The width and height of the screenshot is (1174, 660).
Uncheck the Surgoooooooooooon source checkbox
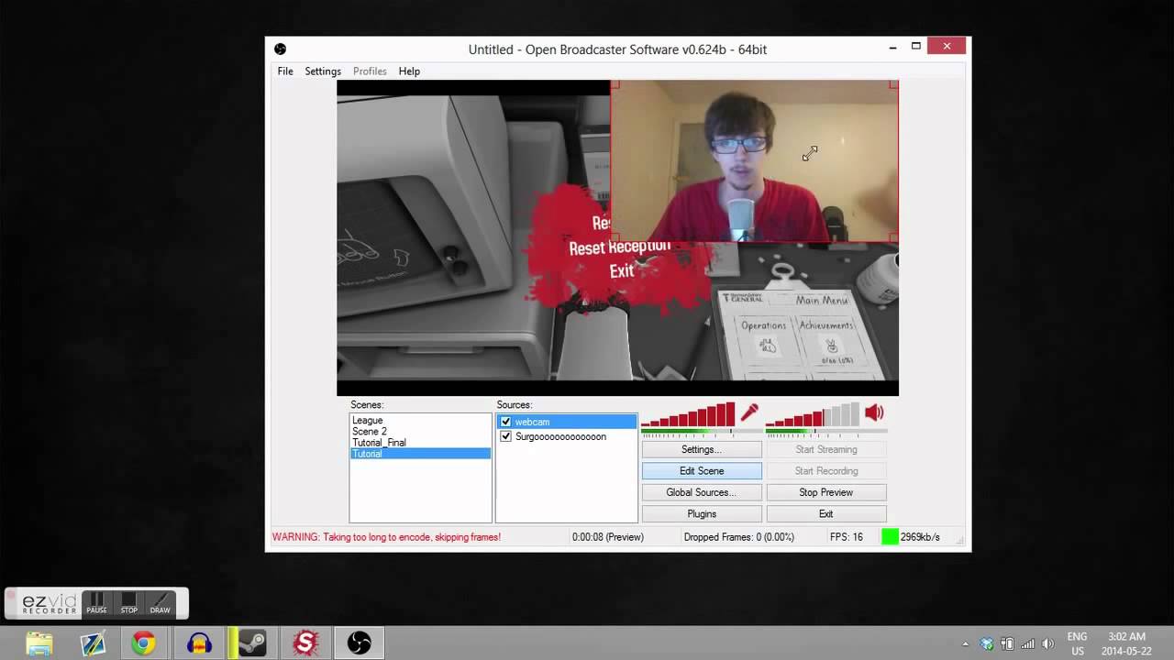pos(505,436)
